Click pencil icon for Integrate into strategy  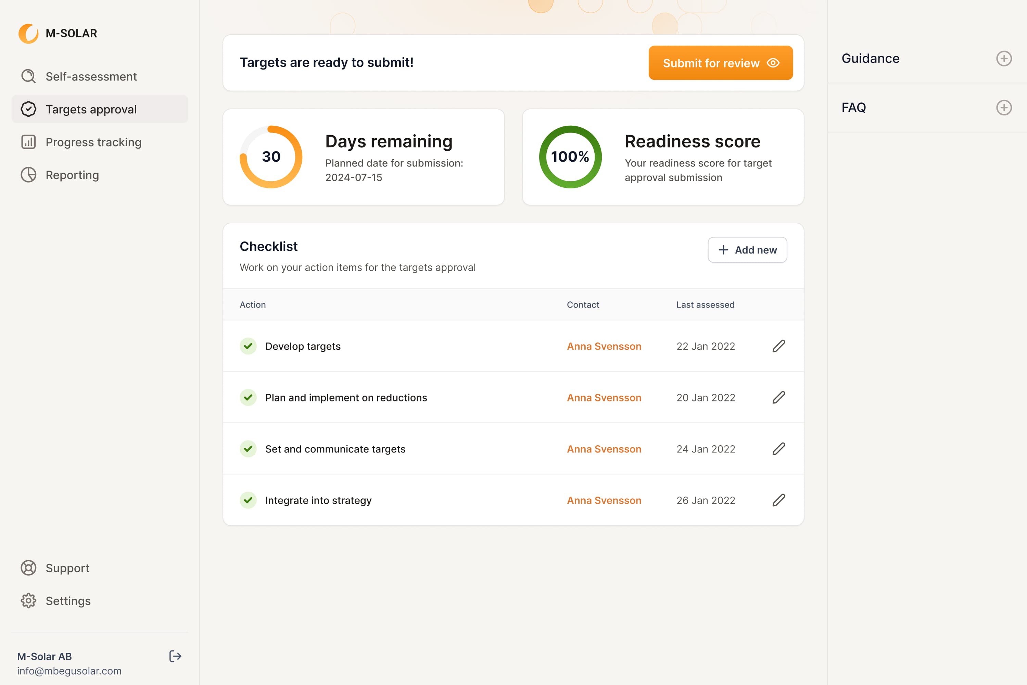(778, 500)
